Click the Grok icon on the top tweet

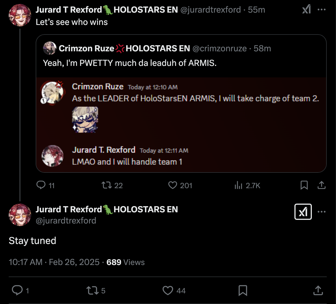pos(306,10)
